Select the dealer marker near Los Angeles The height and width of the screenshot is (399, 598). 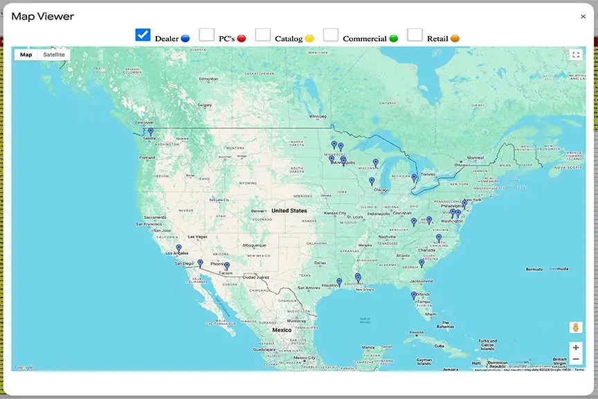click(x=179, y=248)
